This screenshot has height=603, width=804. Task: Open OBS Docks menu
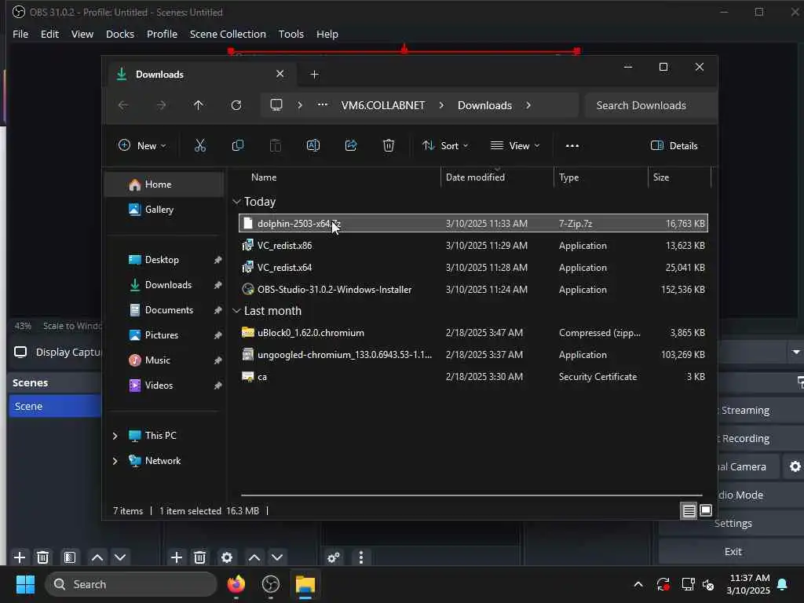120,34
